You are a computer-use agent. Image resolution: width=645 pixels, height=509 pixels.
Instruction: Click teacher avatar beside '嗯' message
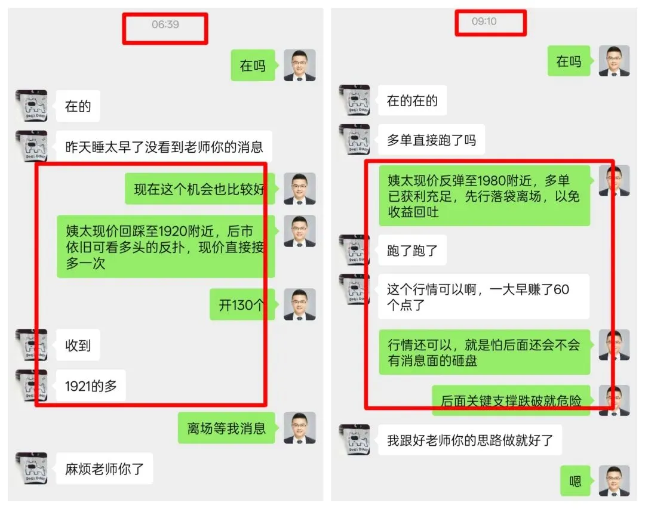pos(614,480)
